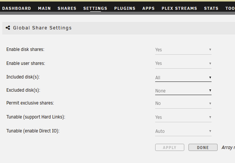Switch to the Main tab
Image resolution: width=235 pixels, height=163 pixels.
[x=44, y=8]
